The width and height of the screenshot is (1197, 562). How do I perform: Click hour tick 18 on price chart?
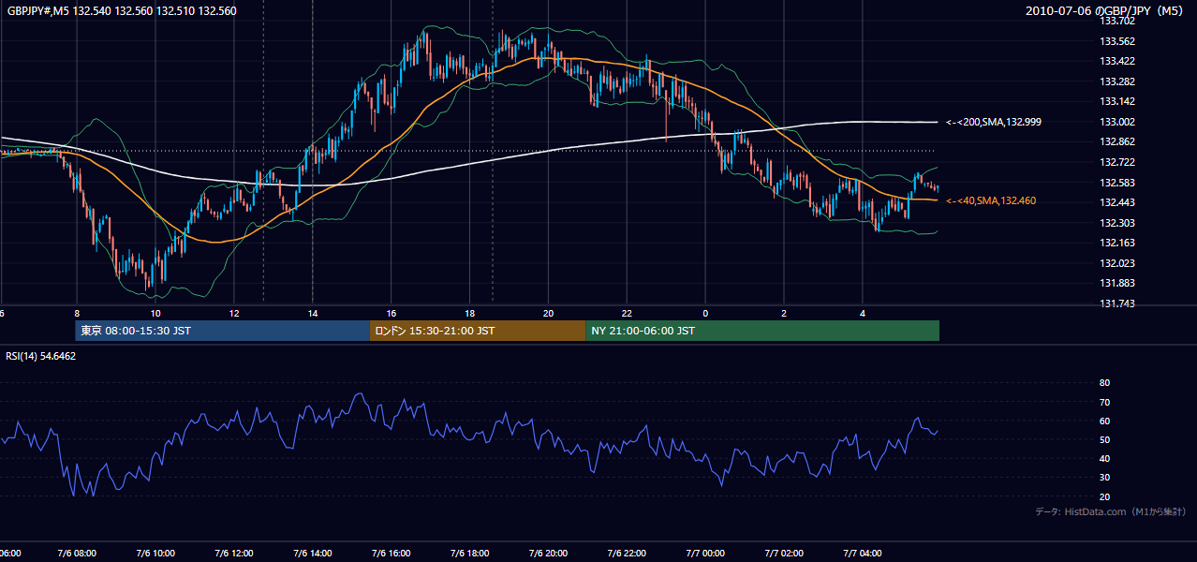(x=470, y=314)
